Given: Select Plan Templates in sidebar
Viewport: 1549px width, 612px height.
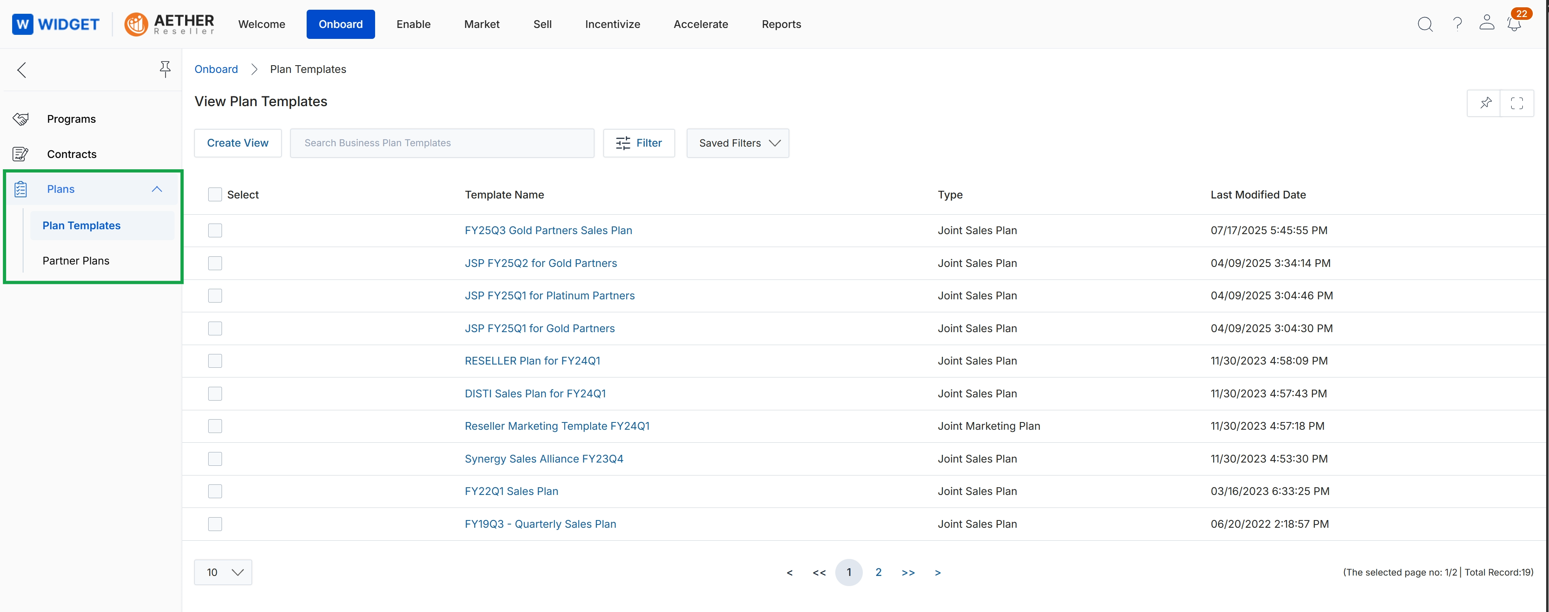Looking at the screenshot, I should [102, 226].
